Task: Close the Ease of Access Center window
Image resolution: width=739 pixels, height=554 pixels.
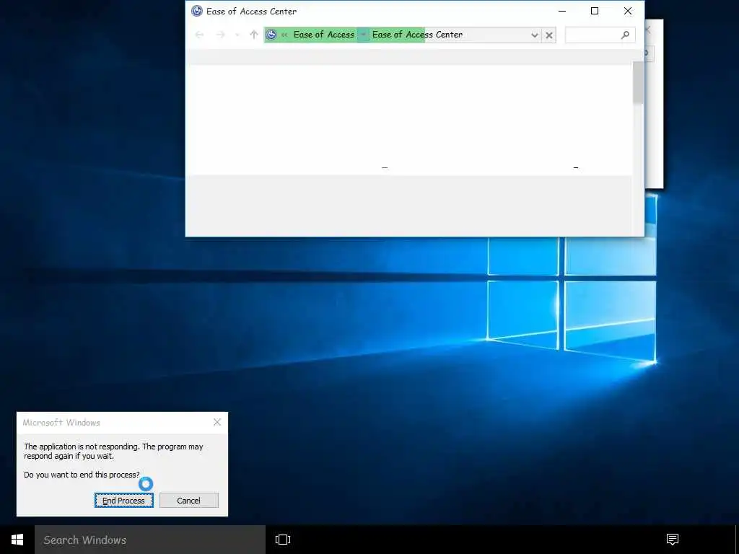Action: click(628, 11)
